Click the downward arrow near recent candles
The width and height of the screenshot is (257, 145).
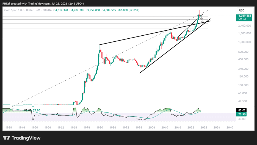(202, 18)
